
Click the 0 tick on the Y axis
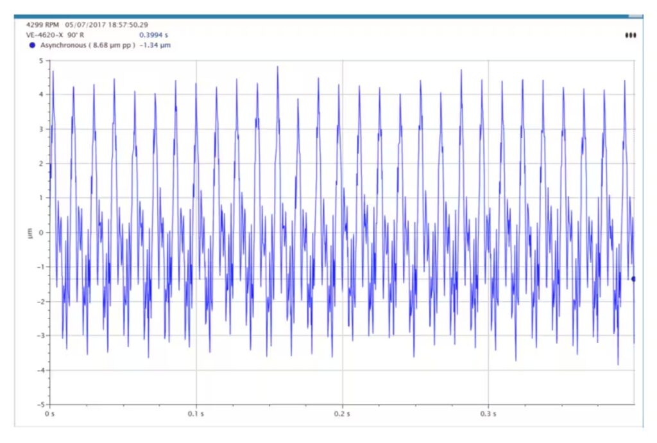point(41,232)
